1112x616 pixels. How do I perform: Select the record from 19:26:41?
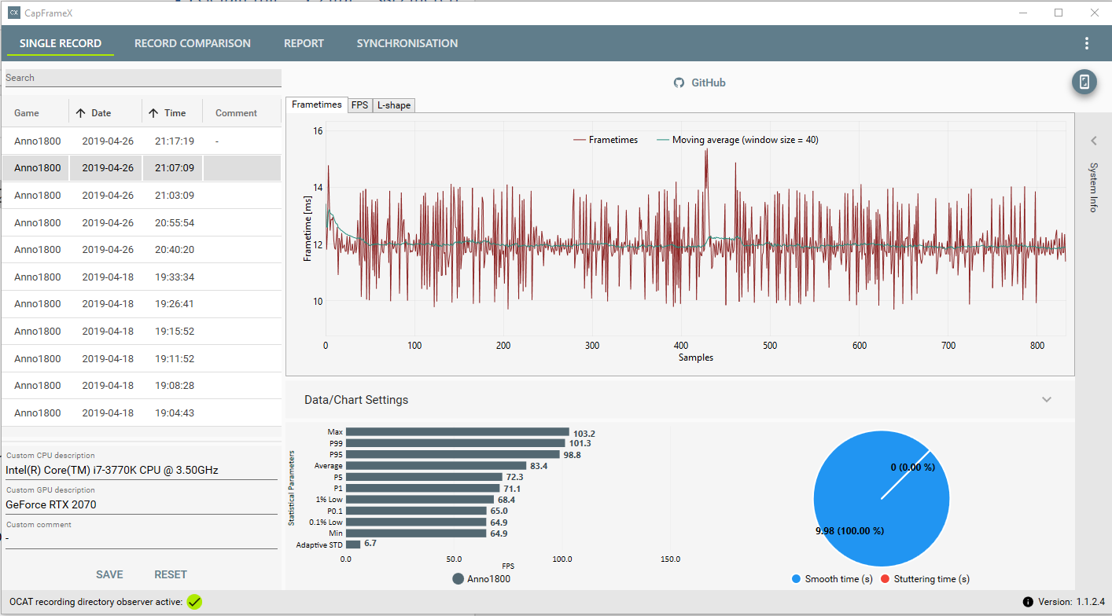pyautogui.click(x=142, y=303)
